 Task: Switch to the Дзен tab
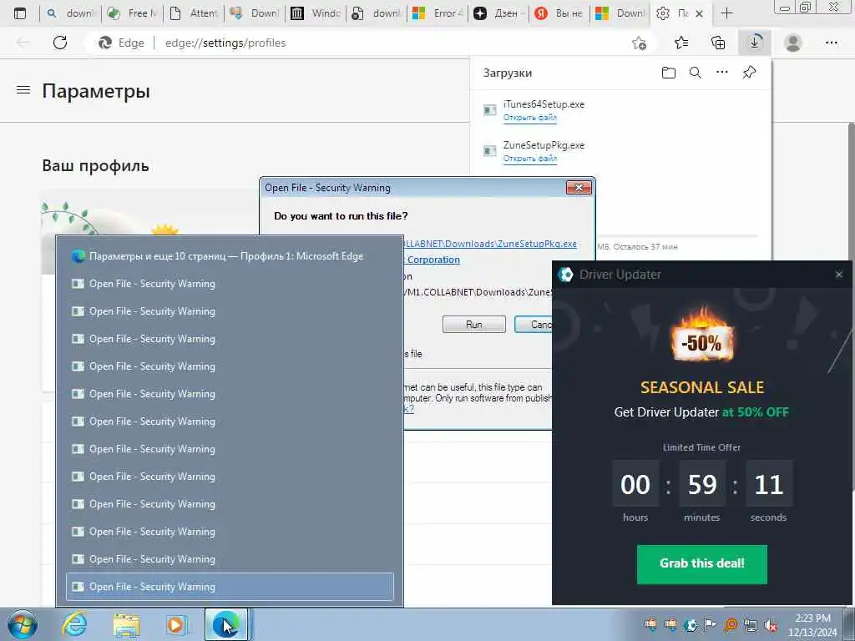click(x=498, y=13)
